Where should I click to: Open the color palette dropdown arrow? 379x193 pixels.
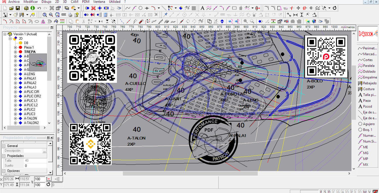tap(79, 8)
